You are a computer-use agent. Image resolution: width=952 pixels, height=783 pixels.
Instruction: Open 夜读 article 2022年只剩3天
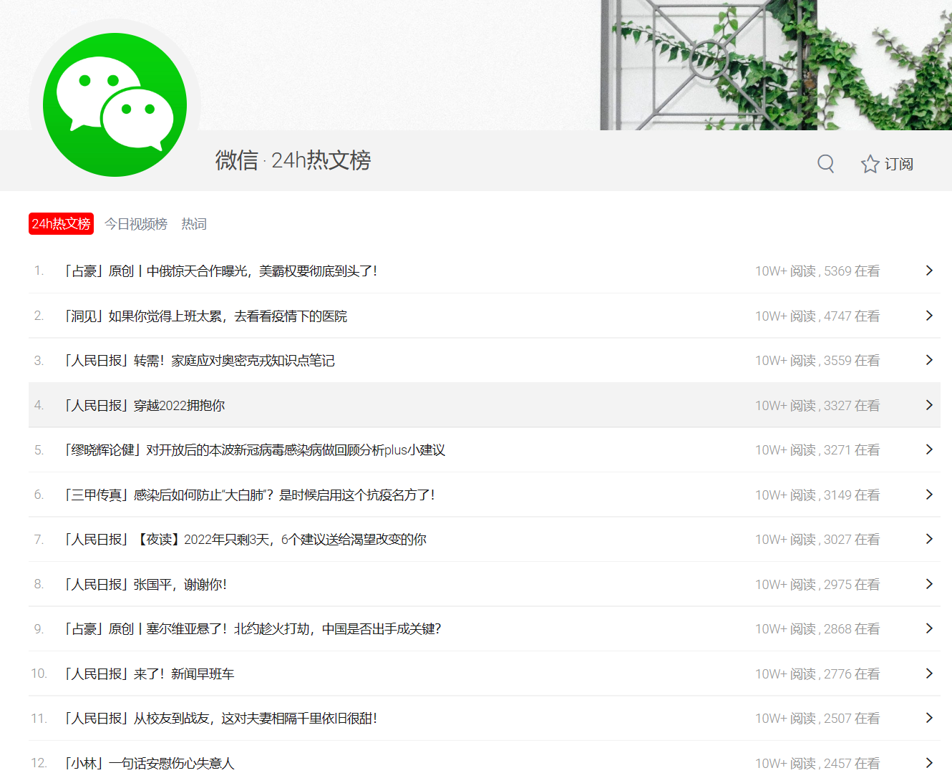(x=245, y=540)
